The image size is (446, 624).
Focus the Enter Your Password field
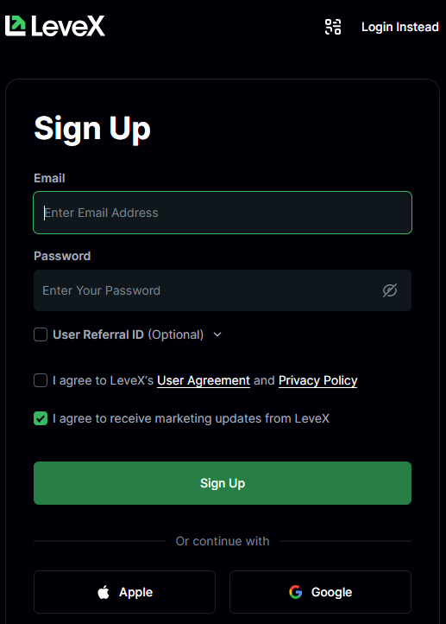(223, 290)
